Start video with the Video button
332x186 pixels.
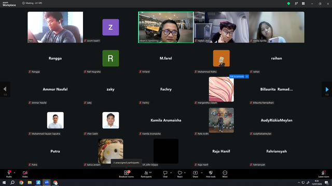tap(25, 174)
